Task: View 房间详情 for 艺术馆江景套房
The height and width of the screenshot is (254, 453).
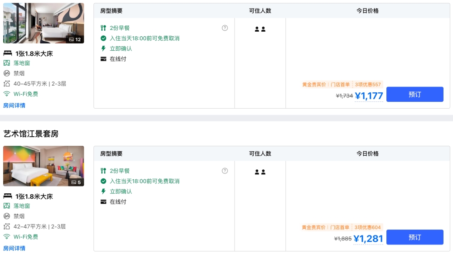Action: point(14,248)
